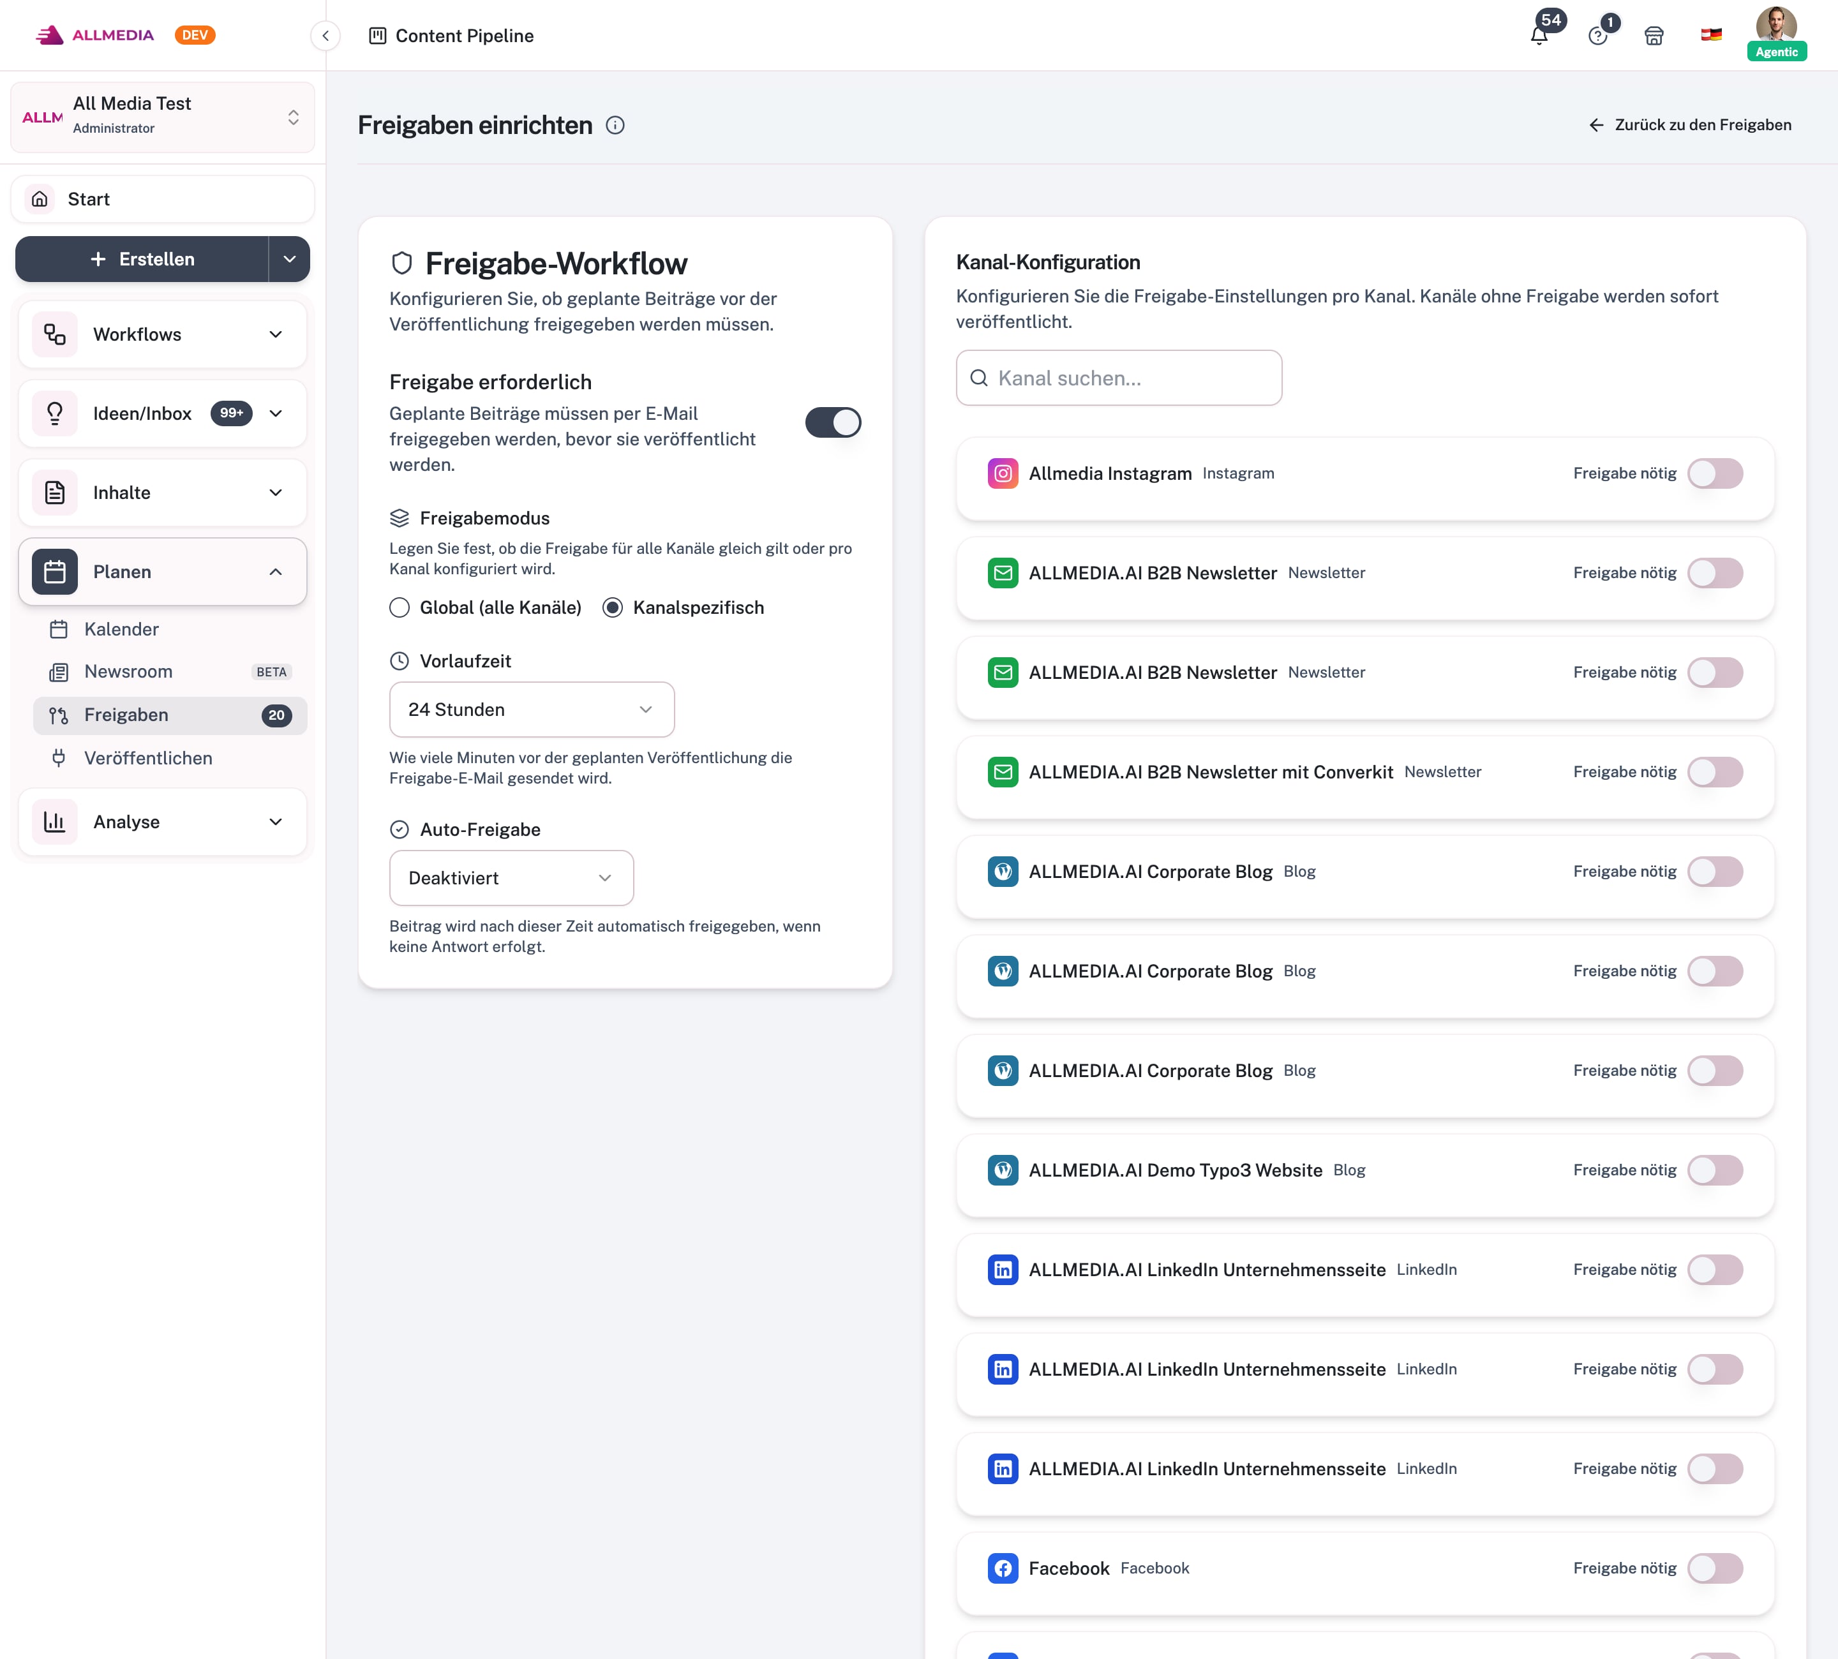Go to Start in the sidebar
This screenshot has width=1838, height=1659.
click(x=162, y=198)
